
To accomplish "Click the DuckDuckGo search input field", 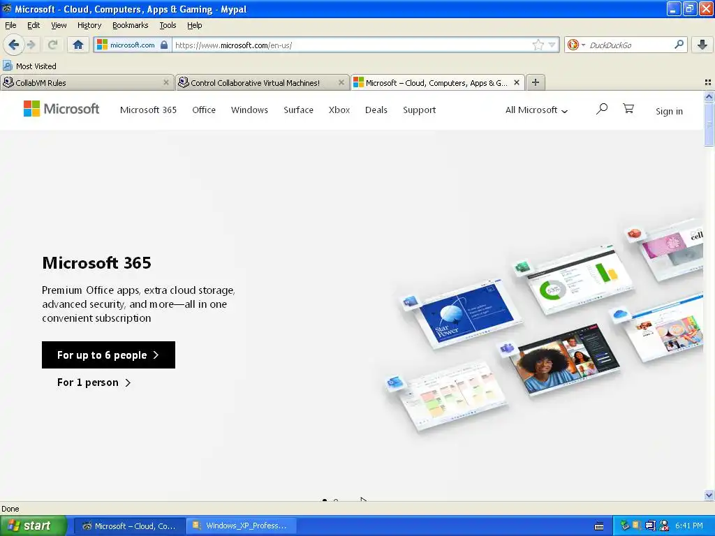I will pyautogui.click(x=629, y=45).
